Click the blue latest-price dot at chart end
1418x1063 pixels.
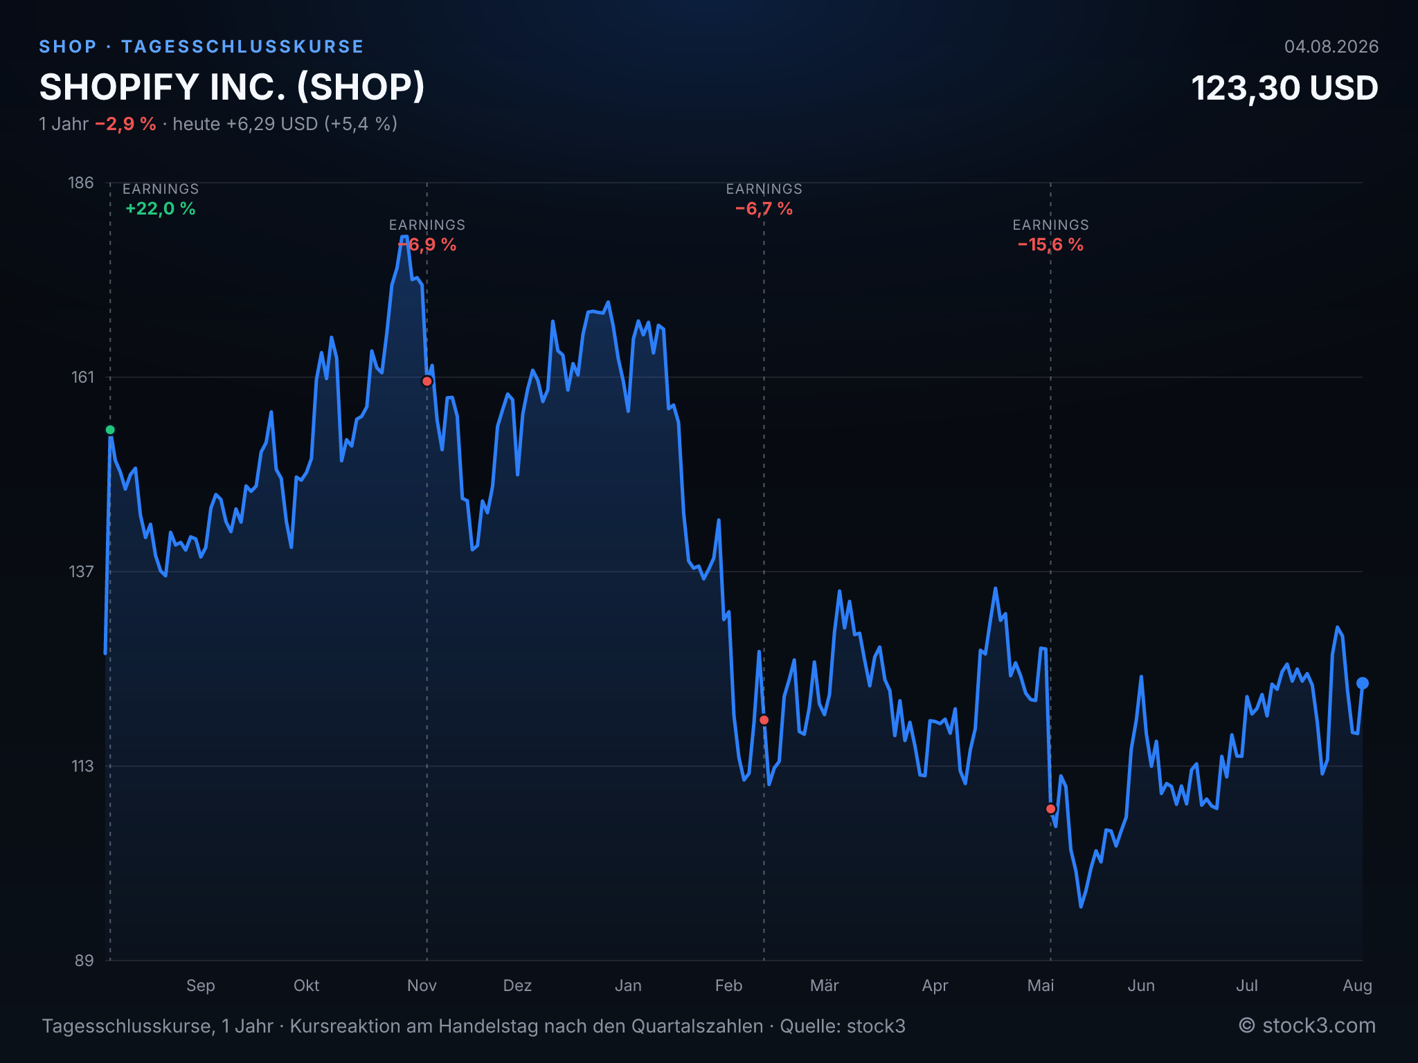1363,683
